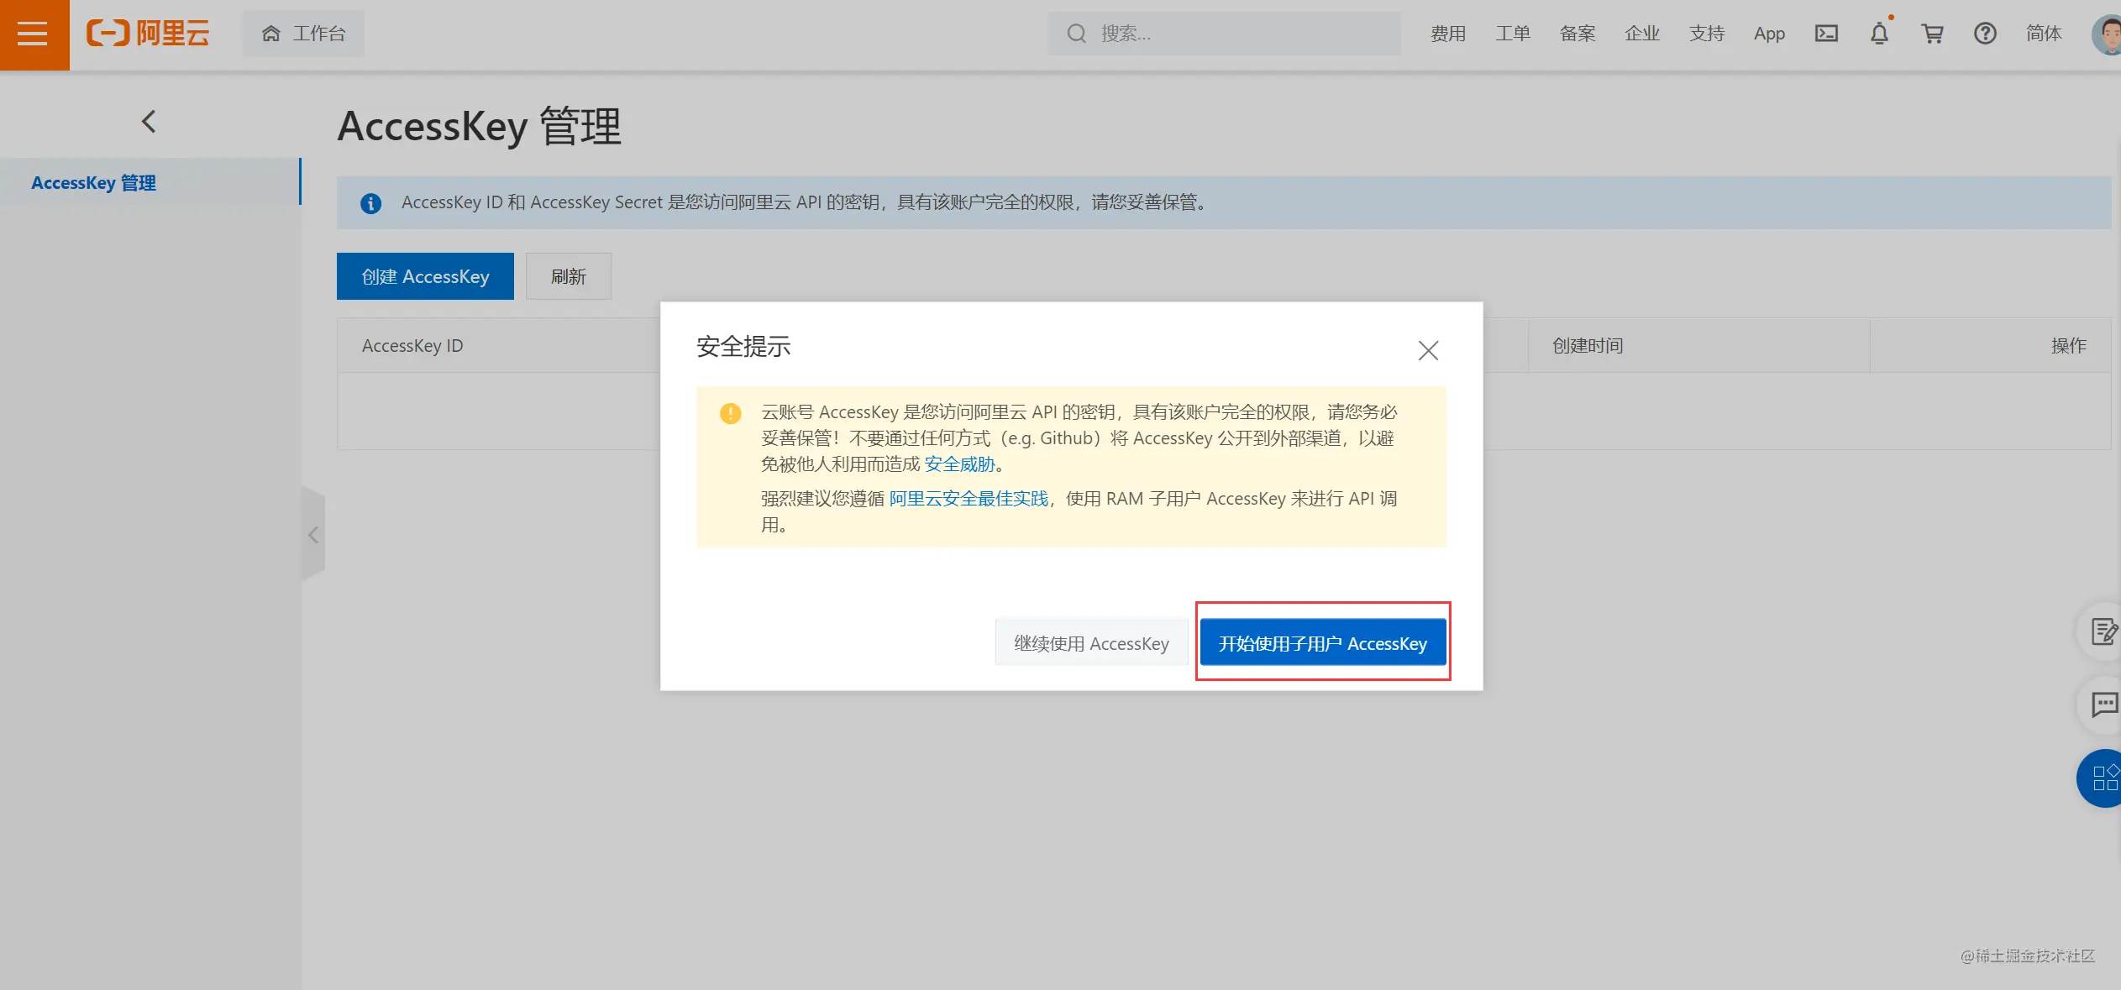Go back using the sidebar left arrow

point(149,122)
